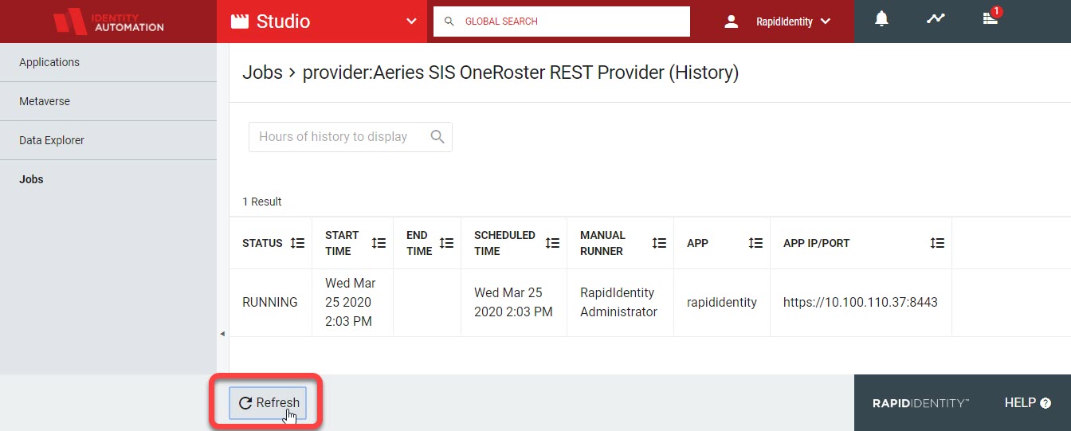Click the https://10.100.110.37:8443 cell
This screenshot has height=431, width=1071.
[861, 303]
